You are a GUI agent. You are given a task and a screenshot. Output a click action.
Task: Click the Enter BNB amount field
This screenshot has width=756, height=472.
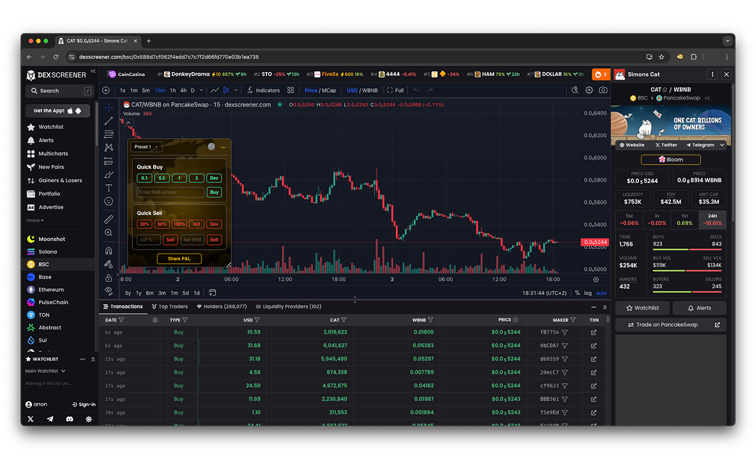pyautogui.click(x=171, y=192)
